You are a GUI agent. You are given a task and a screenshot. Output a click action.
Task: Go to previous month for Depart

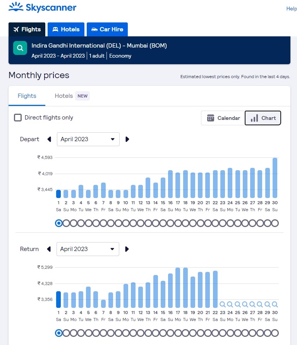tap(49, 139)
